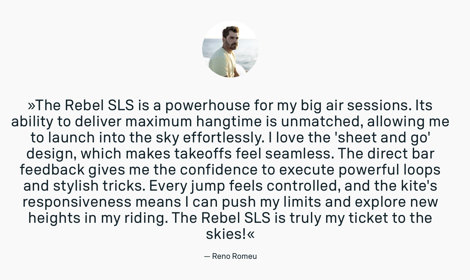Image resolution: width=470 pixels, height=280 pixels.
Task: Click the first 'Rebel SLS' mention
Action: (99, 105)
